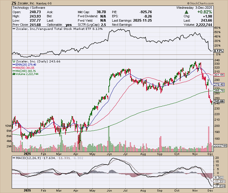The height and width of the screenshot is (193, 228).
Task: Click the Low value 237.77
Action: 35,21
